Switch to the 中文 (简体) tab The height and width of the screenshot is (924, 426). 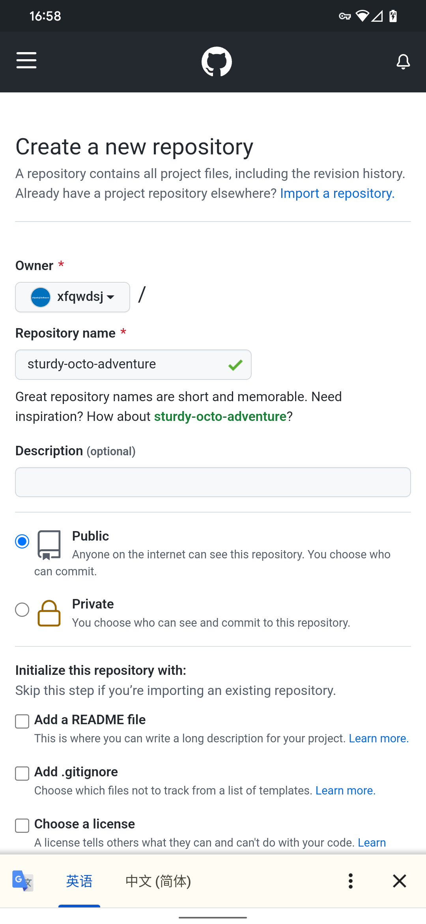tap(158, 881)
